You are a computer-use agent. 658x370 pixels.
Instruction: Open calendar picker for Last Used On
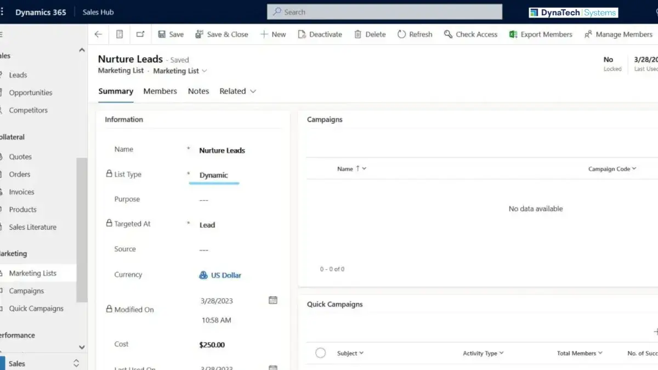click(x=273, y=368)
